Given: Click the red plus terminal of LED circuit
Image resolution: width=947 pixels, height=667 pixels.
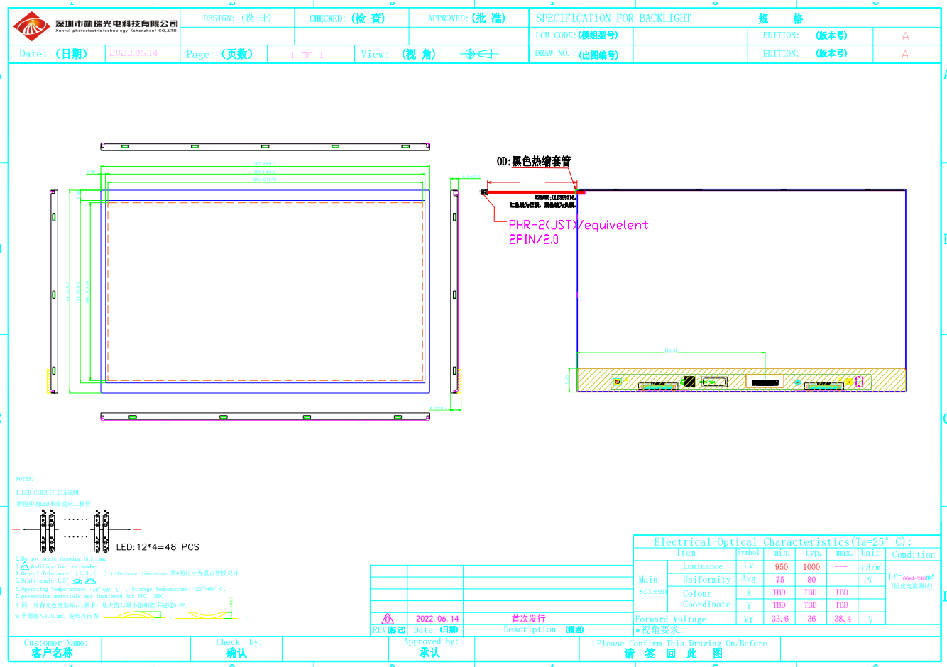Looking at the screenshot, I should coord(16,529).
